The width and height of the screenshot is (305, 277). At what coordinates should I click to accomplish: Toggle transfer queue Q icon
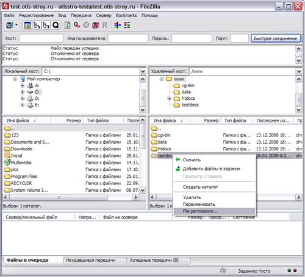(x=56, y=25)
